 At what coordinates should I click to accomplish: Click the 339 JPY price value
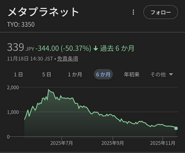pyautogui.click(x=16, y=48)
